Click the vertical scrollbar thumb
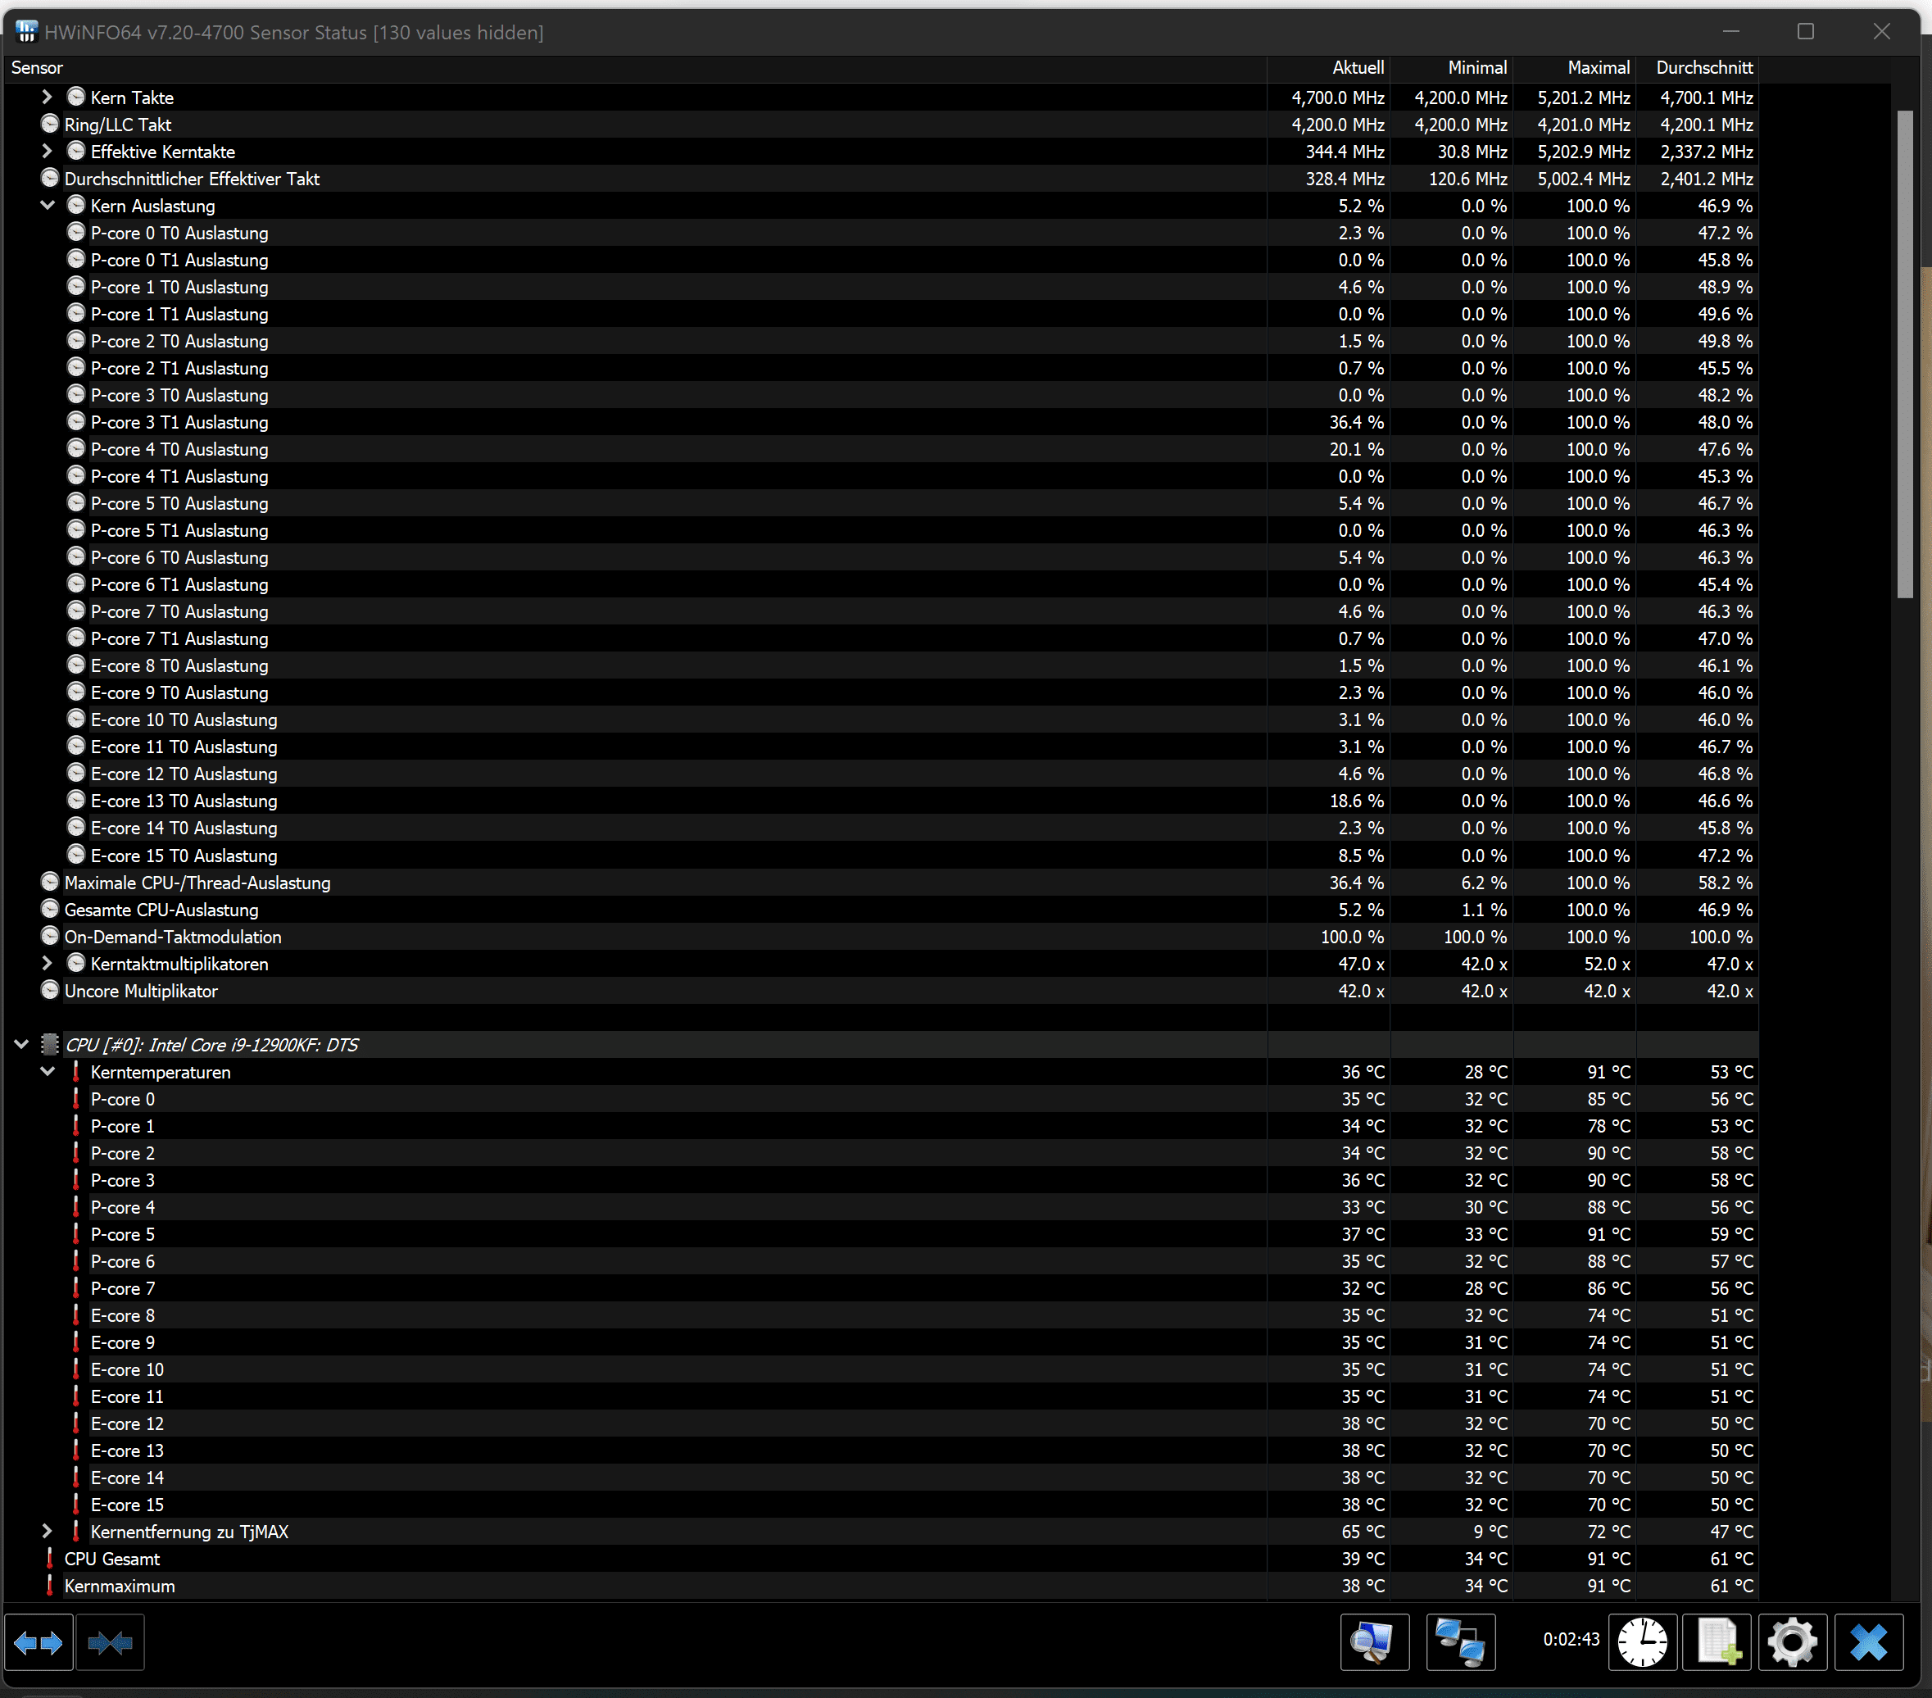Image resolution: width=1932 pixels, height=1698 pixels. tap(1905, 355)
